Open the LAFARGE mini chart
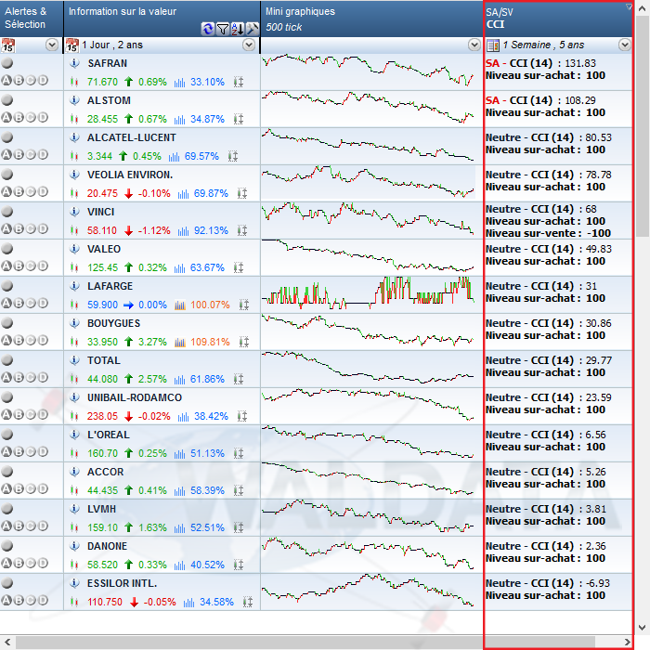The width and height of the screenshot is (650, 650). [368, 293]
